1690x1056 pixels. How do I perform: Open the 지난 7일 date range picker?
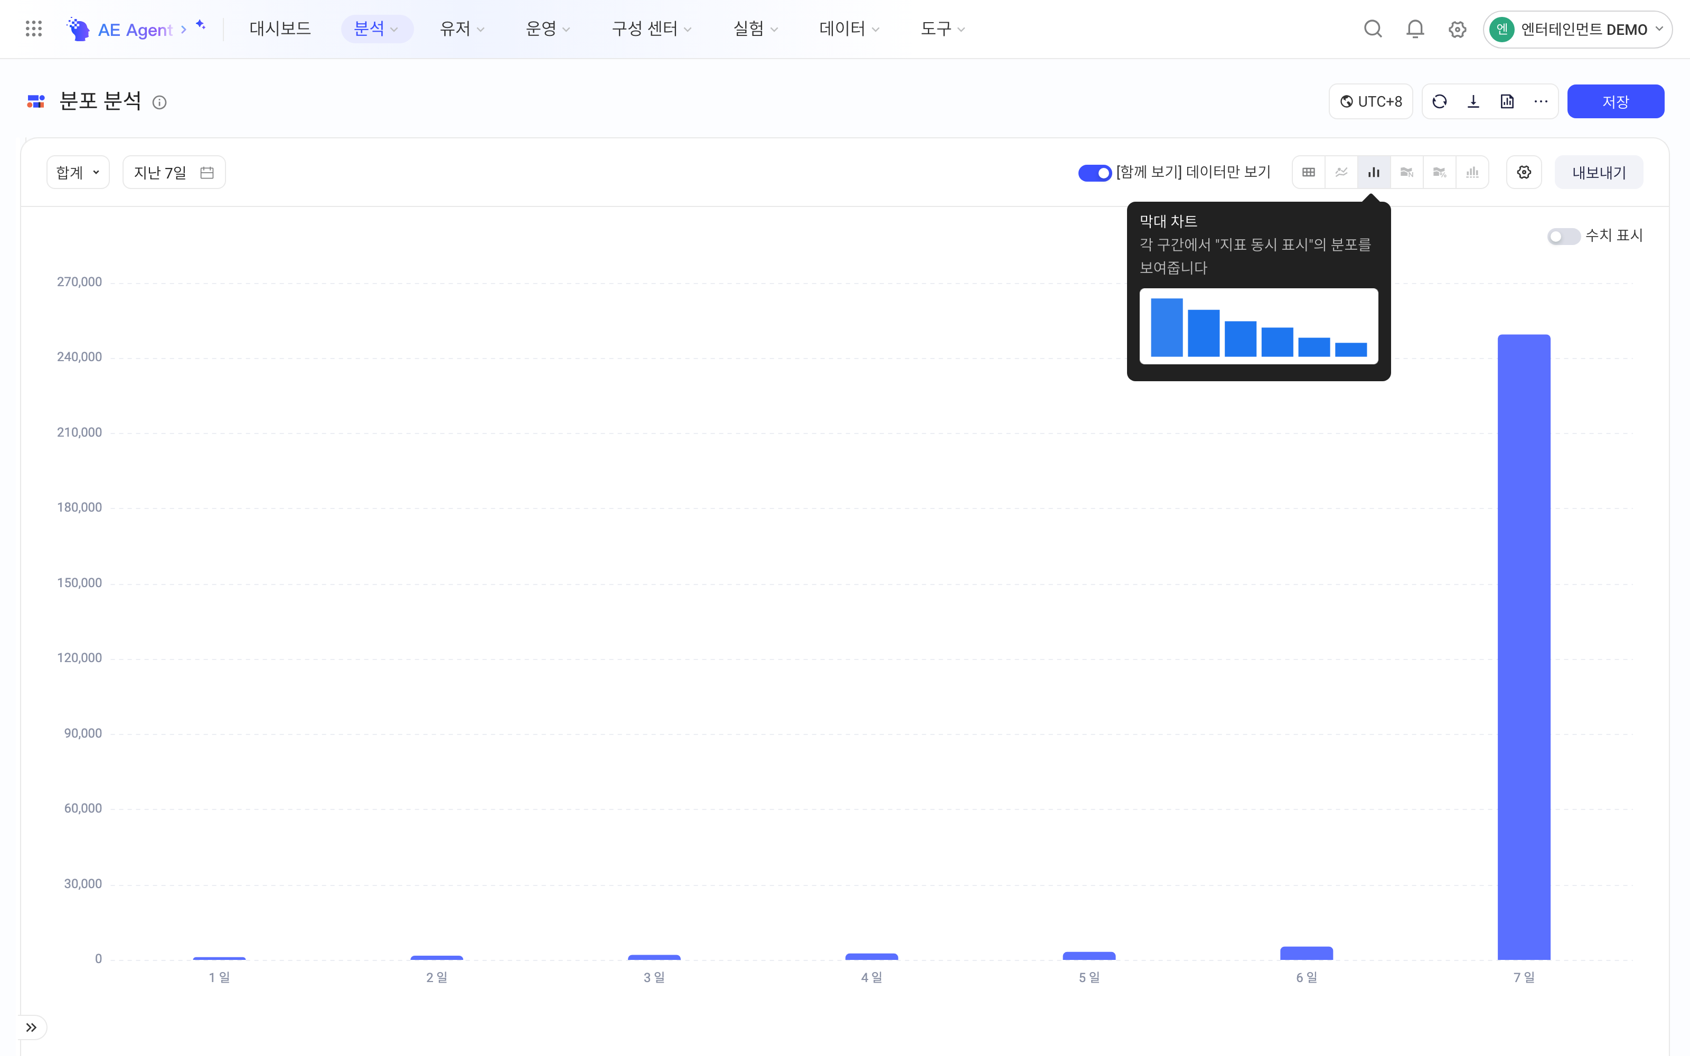click(174, 173)
